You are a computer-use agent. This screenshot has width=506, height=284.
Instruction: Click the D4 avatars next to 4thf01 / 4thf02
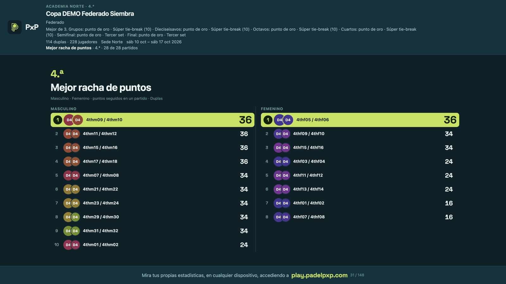click(282, 203)
